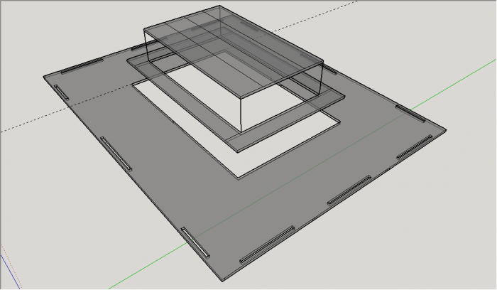Click the slot nearest the right corner
Image resolution: width=497 pixels, height=290 pixels.
pyautogui.click(x=414, y=146)
